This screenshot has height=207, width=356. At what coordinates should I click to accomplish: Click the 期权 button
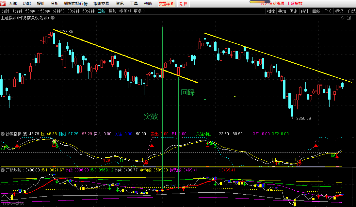click(x=183, y=4)
